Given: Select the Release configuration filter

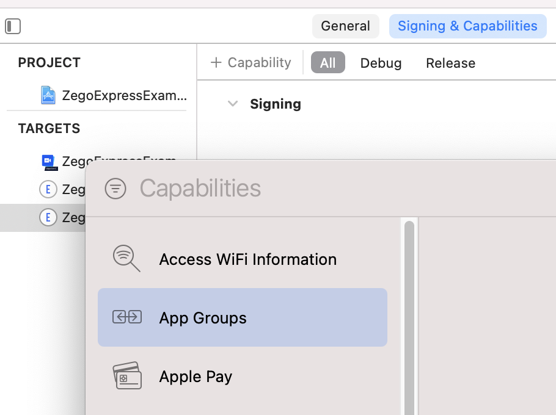Looking at the screenshot, I should pyautogui.click(x=450, y=63).
